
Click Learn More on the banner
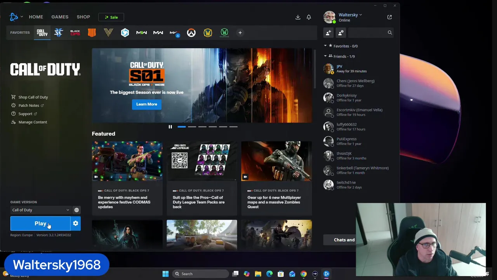147,104
